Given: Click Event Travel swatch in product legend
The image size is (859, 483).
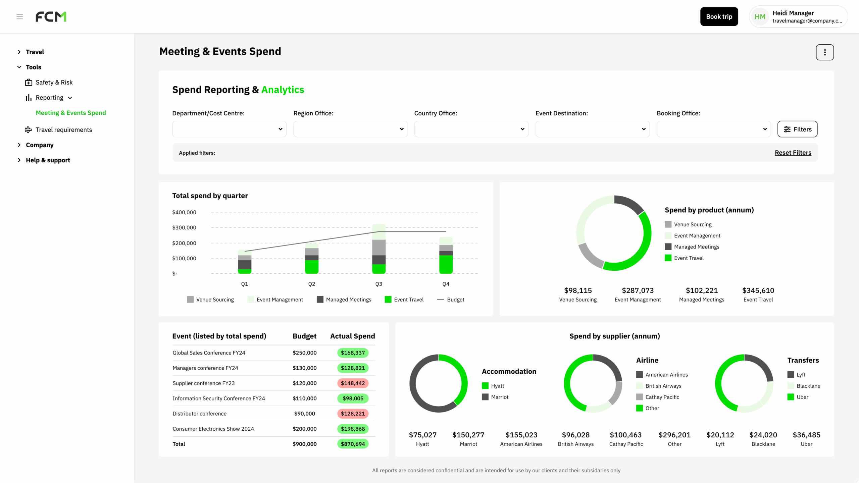Looking at the screenshot, I should point(668,258).
